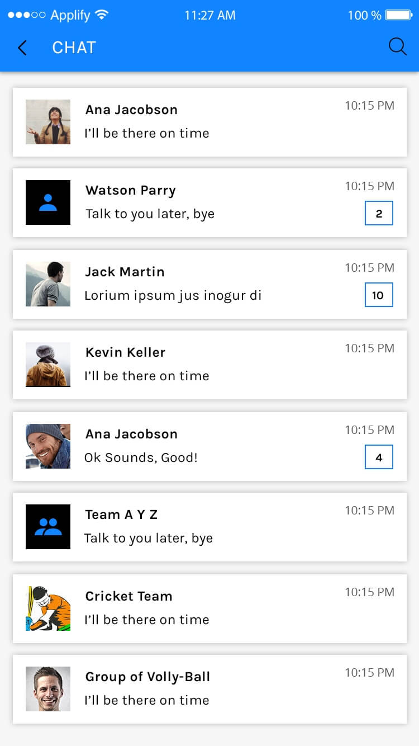
Task: Click the CHAT header title
Action: (74, 48)
